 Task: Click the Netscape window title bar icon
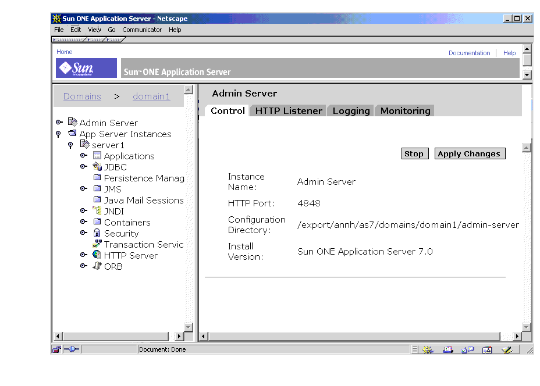(57, 19)
